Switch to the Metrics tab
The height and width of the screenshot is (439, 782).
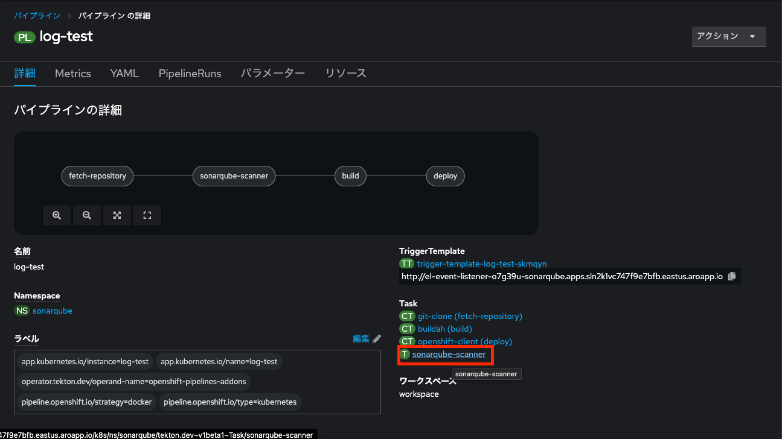72,73
